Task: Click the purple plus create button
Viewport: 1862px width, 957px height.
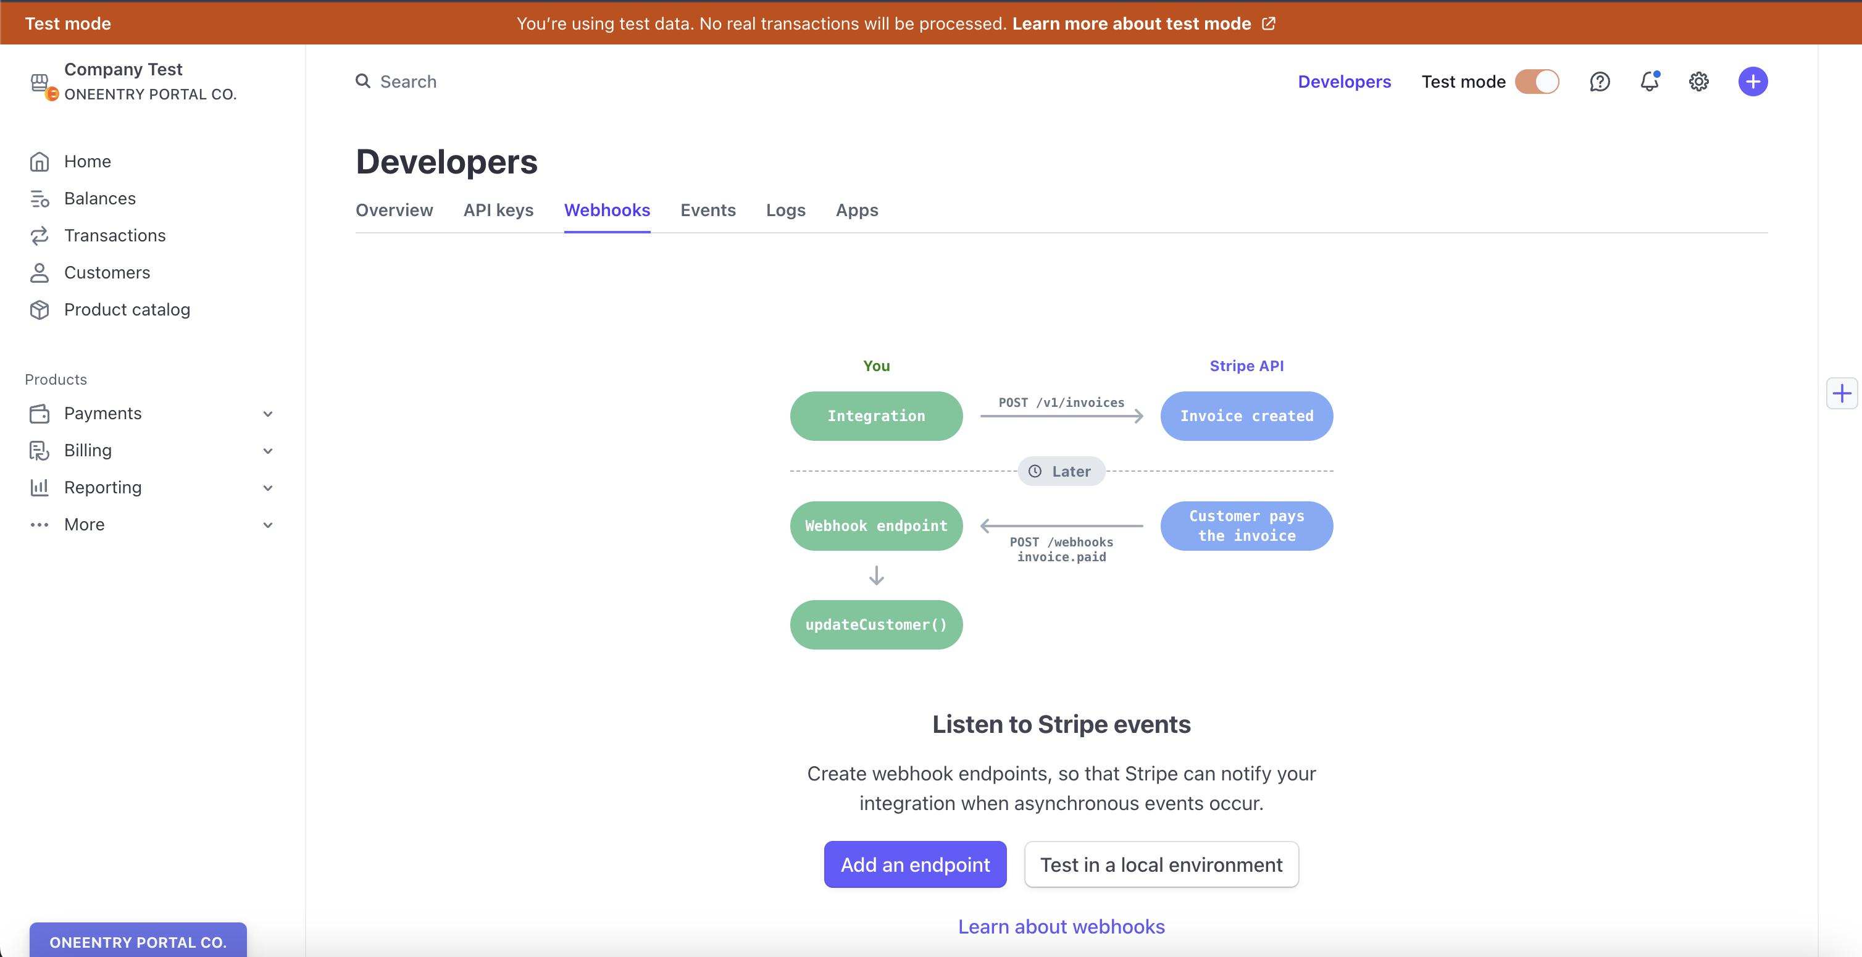Action: [x=1753, y=81]
